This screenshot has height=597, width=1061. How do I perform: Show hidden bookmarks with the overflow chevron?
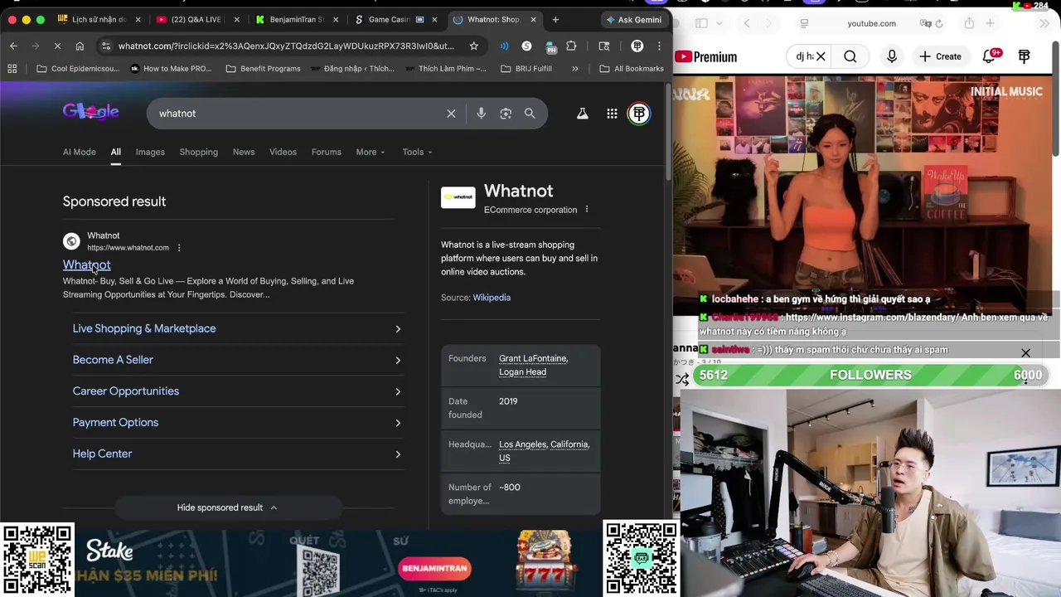tap(575, 69)
